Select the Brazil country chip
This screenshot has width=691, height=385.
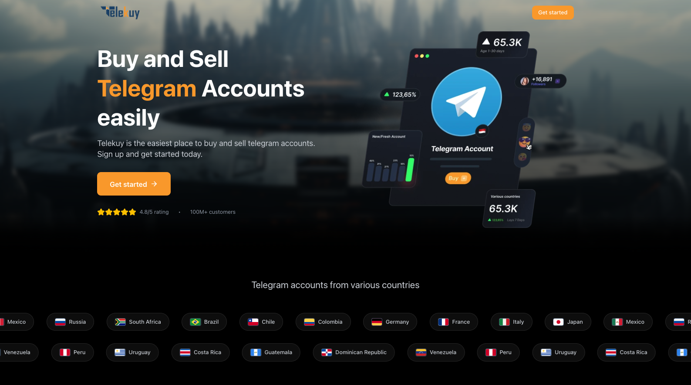[x=204, y=322]
